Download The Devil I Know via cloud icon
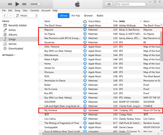Screen dimensions: 163x135 (85, 25)
